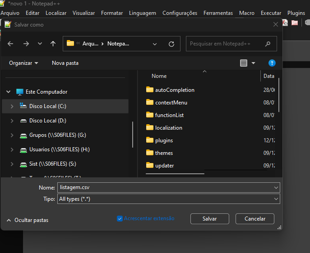Screen dimensions: 310x253
Task: Go forward using the forward arrow
Action: click(x=26, y=44)
